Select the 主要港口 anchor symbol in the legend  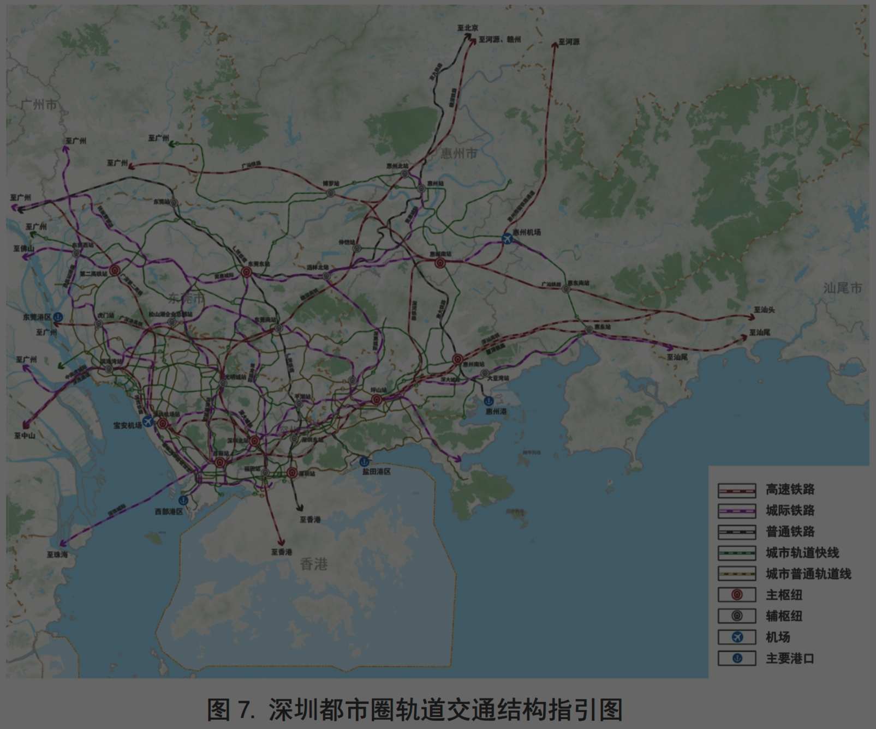[x=737, y=658]
